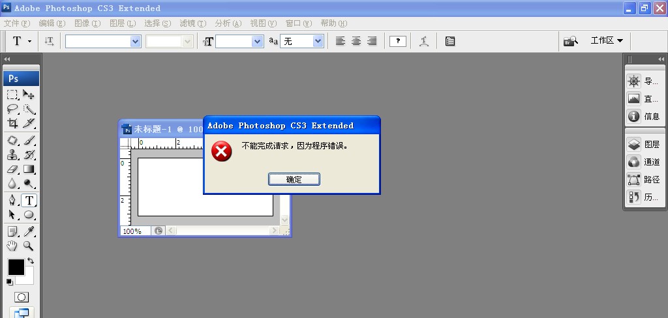
Task: Change screen mode at toolbox bottom
Action: [x=22, y=313]
